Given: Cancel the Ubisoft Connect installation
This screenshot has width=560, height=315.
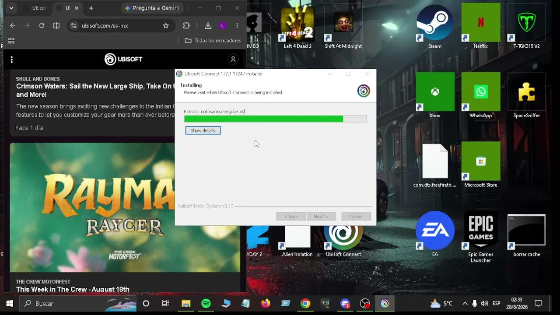Looking at the screenshot, I should tap(356, 217).
